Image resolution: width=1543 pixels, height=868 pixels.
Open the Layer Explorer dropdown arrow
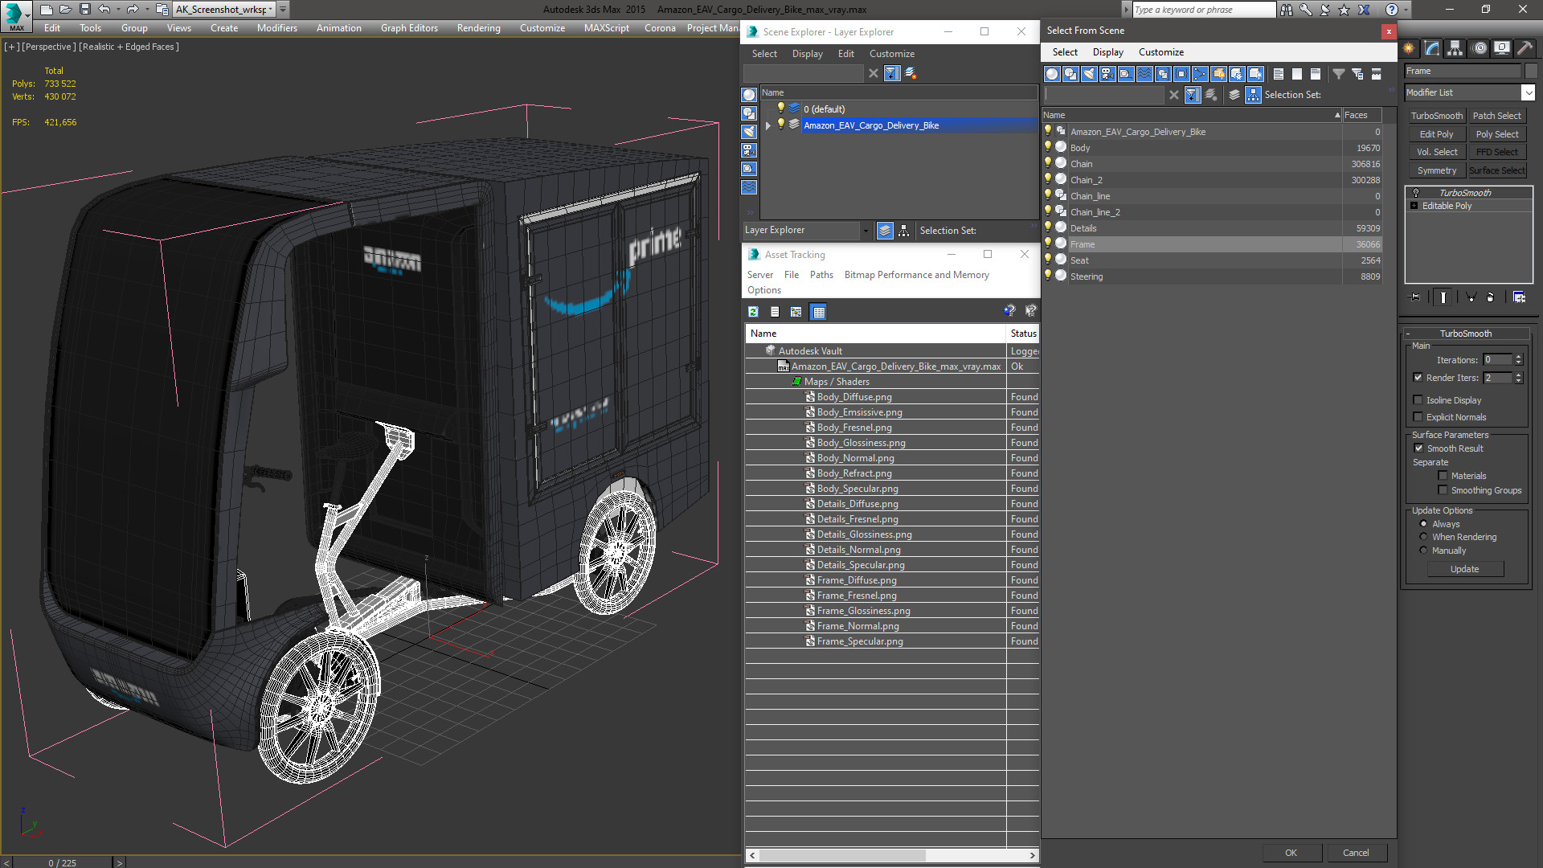tap(866, 231)
